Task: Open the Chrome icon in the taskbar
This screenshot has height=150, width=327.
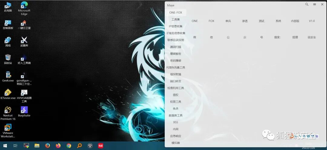Action: [x=69, y=146]
